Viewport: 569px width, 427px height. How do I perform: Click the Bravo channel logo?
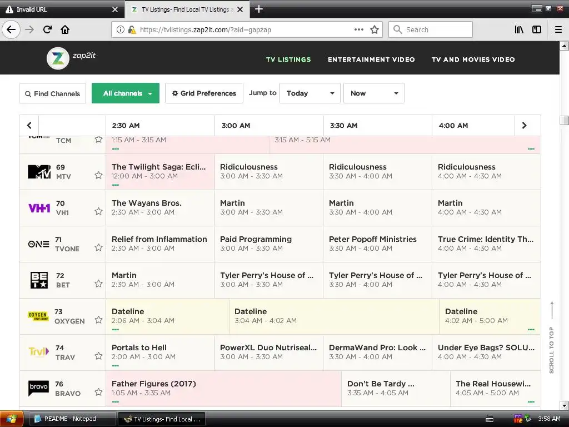coord(38,388)
